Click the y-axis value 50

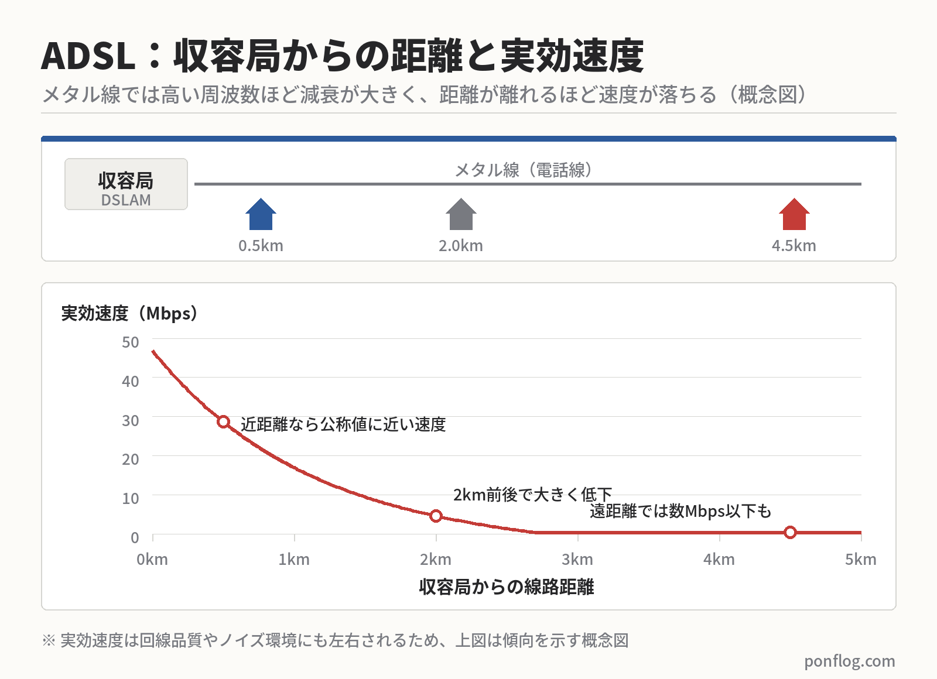click(130, 342)
